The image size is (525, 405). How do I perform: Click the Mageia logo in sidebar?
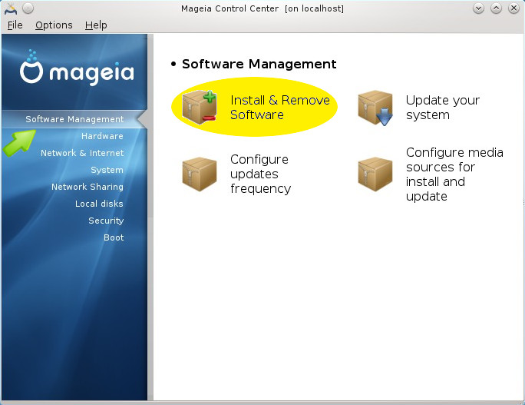pos(77,68)
